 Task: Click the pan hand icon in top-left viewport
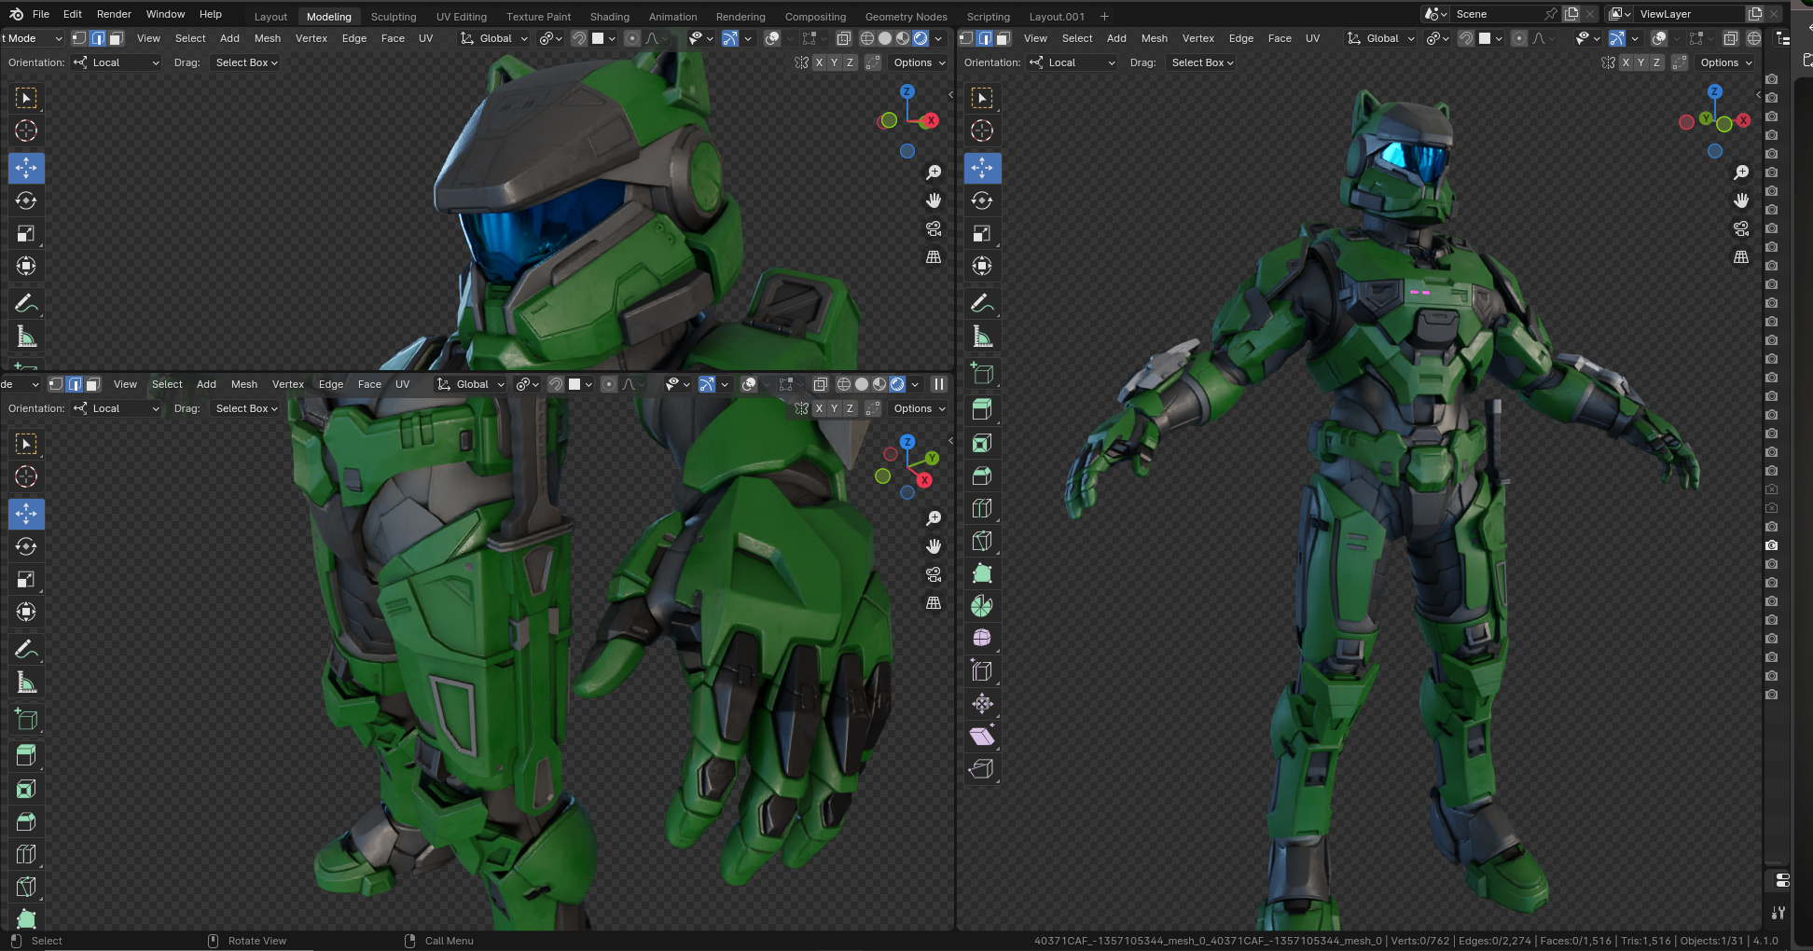[934, 200]
